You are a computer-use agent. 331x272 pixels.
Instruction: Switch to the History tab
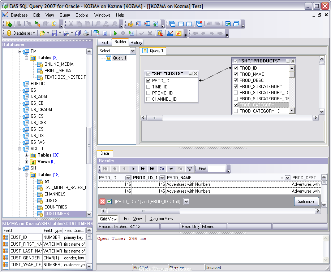[136, 42]
